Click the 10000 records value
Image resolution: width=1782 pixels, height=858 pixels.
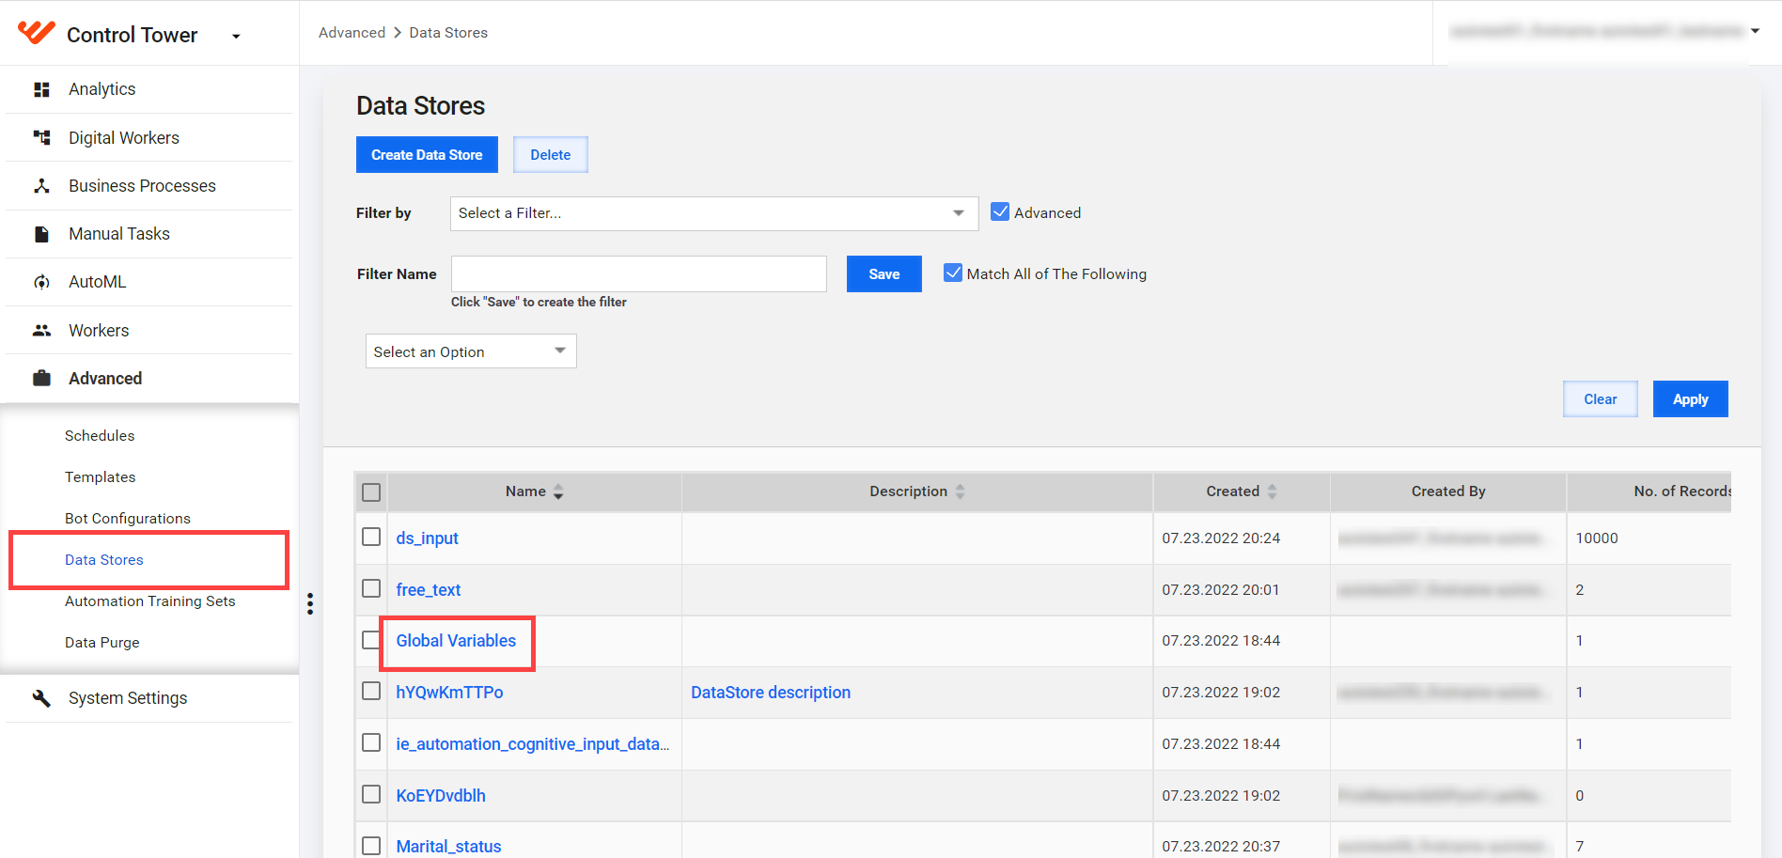(1597, 538)
